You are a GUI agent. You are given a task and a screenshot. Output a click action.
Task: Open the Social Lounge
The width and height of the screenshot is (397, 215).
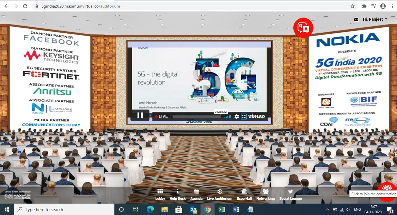pos(291,195)
